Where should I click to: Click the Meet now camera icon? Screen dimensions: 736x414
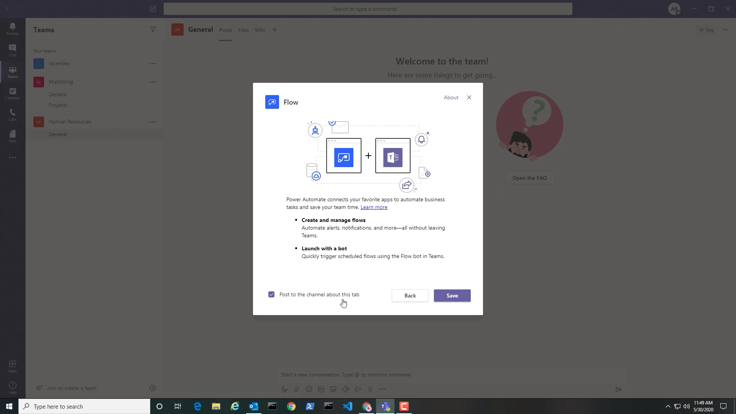coord(346,389)
